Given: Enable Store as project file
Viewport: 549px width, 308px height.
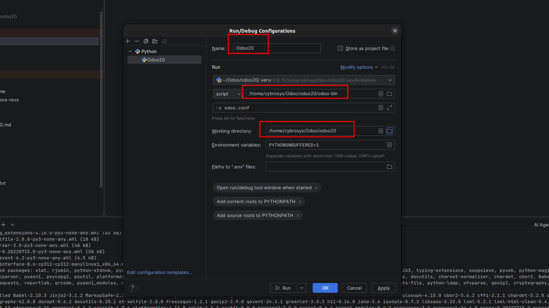Looking at the screenshot, I should [340, 48].
